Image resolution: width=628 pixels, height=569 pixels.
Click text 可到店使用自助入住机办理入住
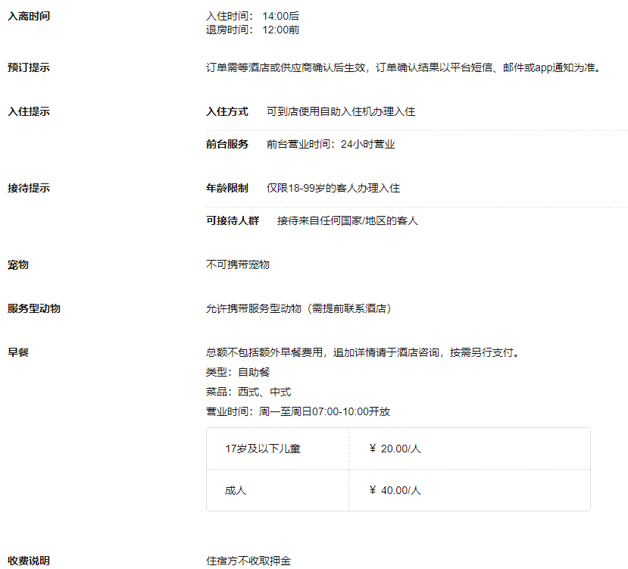341,111
